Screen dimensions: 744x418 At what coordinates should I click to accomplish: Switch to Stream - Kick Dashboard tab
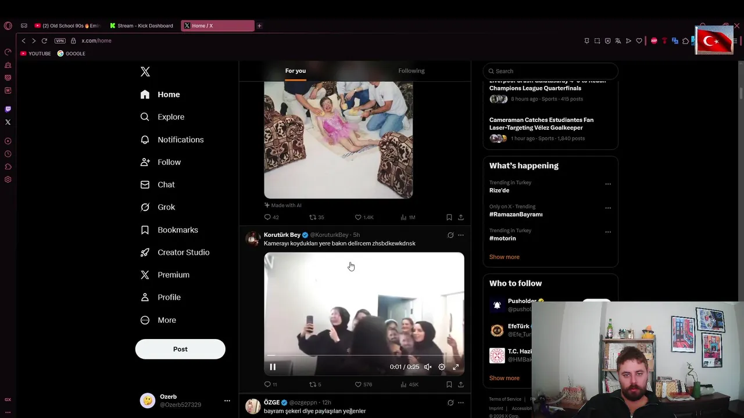click(141, 26)
